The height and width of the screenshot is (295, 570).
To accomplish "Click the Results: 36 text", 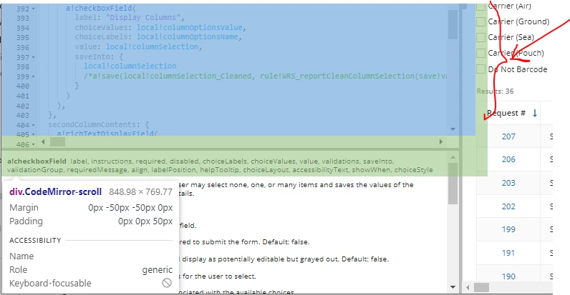I will (495, 91).
